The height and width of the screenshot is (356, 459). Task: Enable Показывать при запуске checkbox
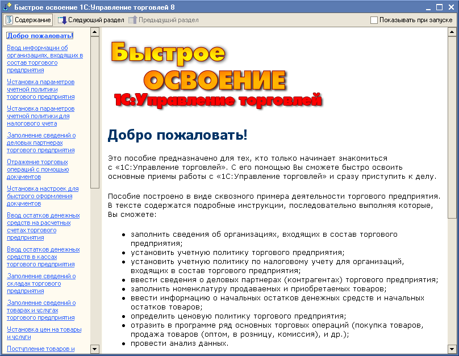coord(374,20)
